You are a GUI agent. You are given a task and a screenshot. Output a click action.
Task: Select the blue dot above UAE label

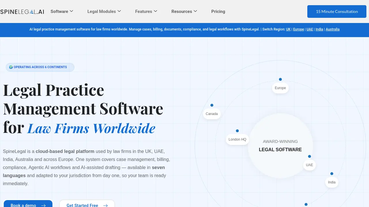[309, 156]
